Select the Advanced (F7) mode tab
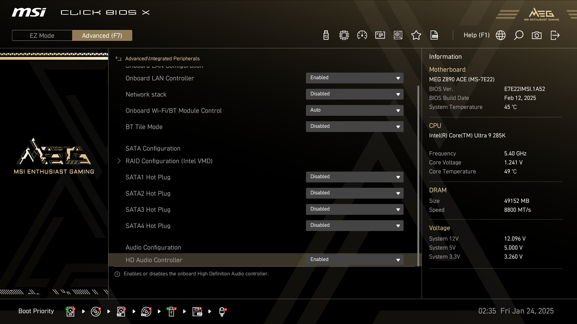 [x=102, y=35]
